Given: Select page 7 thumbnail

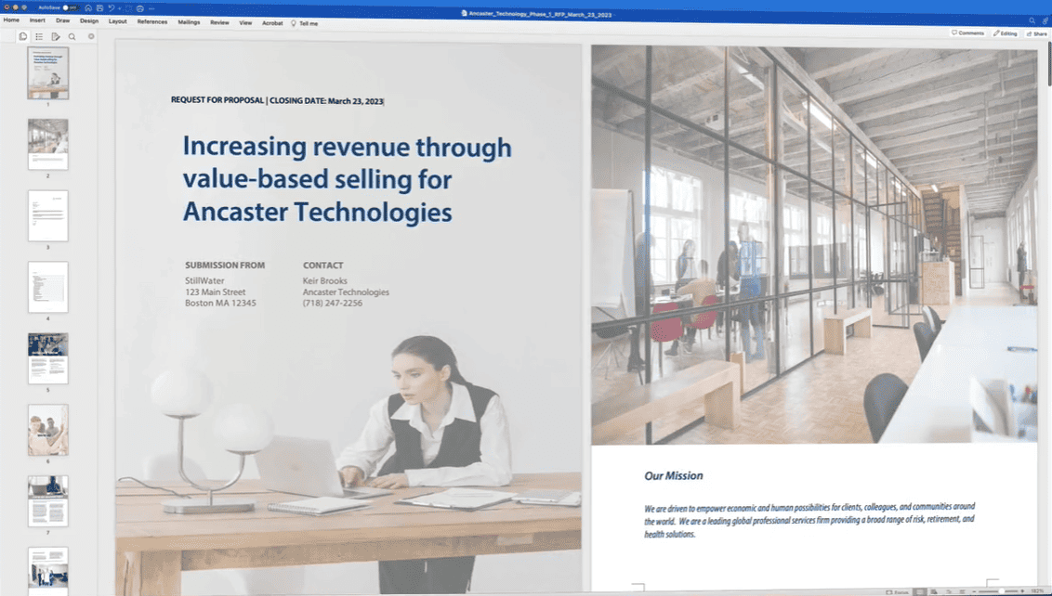Looking at the screenshot, I should click(x=47, y=501).
